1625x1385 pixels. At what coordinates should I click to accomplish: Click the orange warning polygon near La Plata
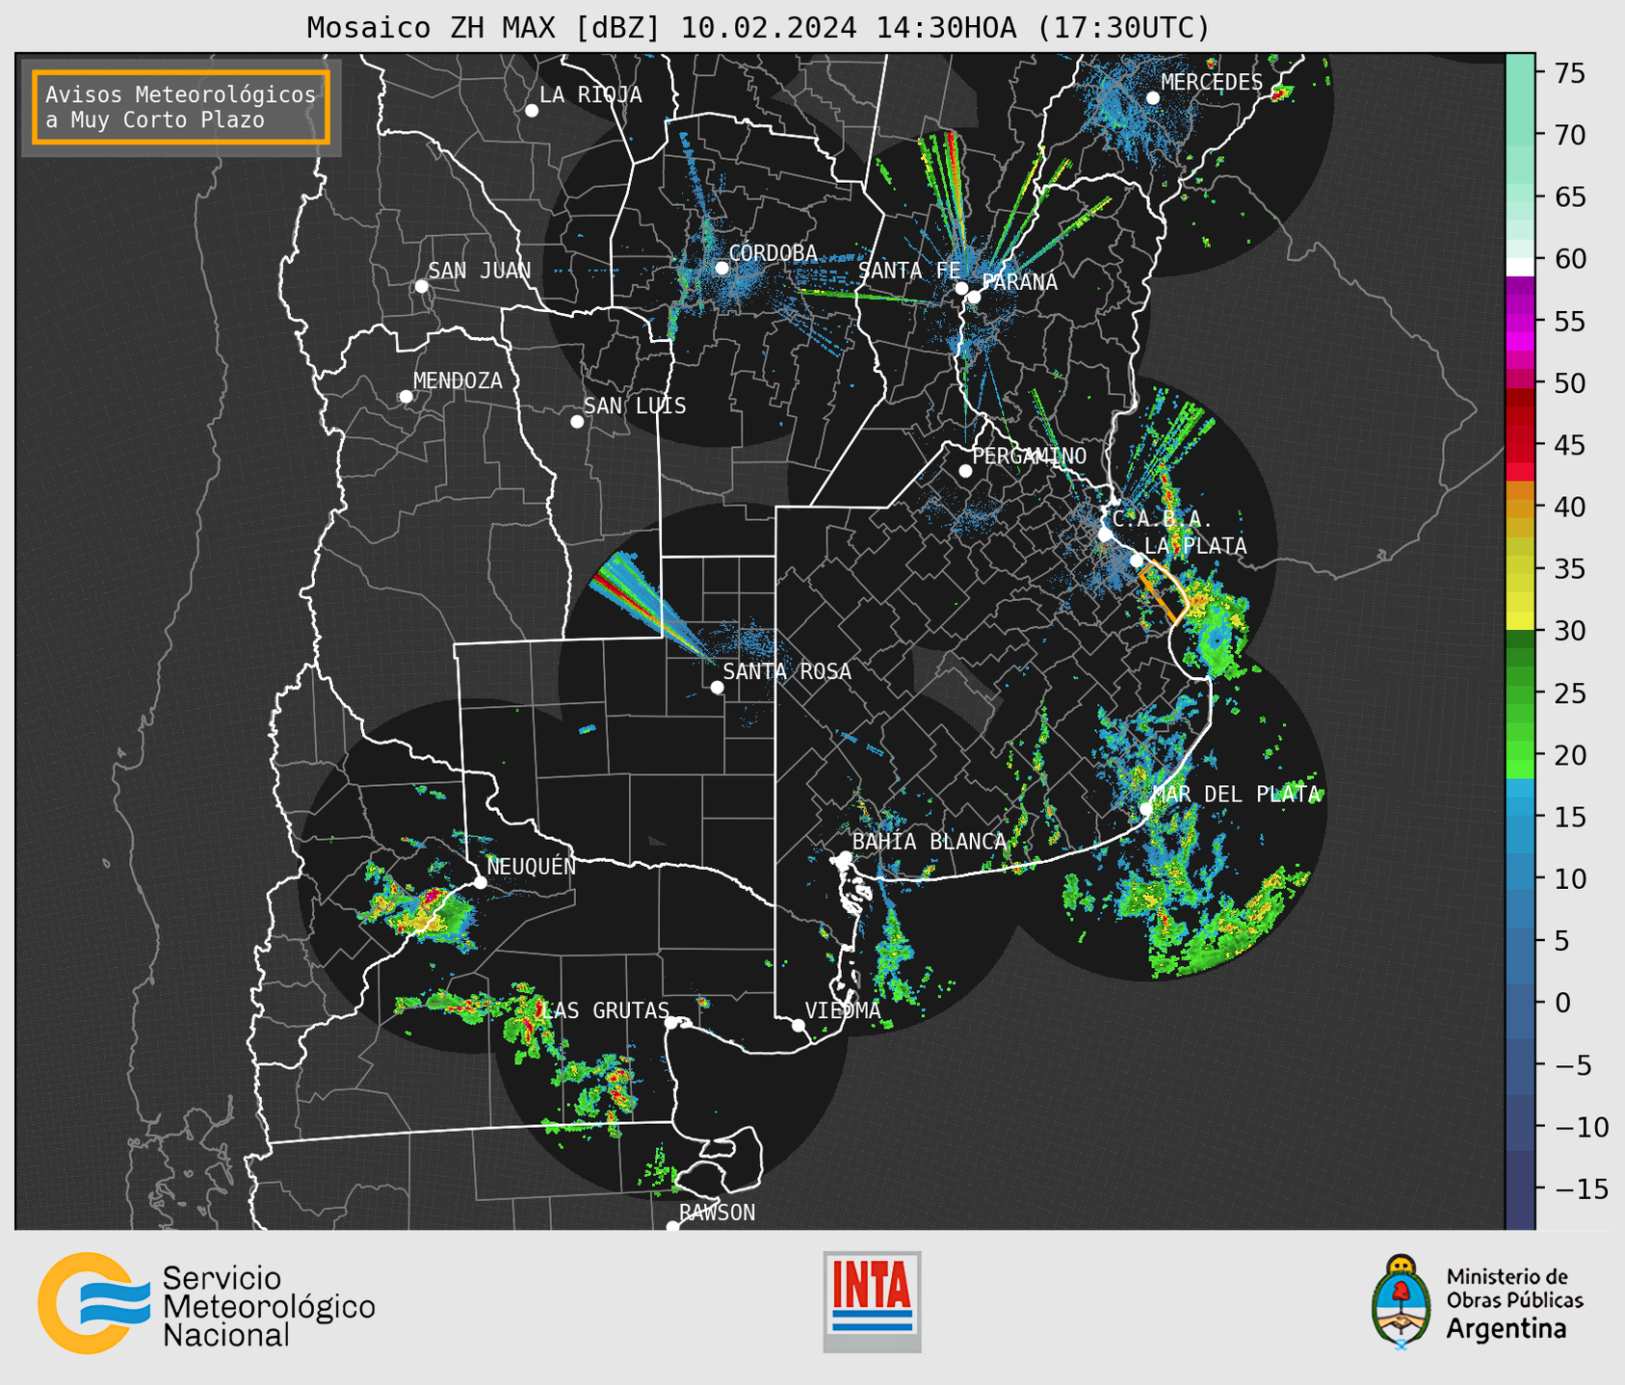pyautogui.click(x=1165, y=593)
